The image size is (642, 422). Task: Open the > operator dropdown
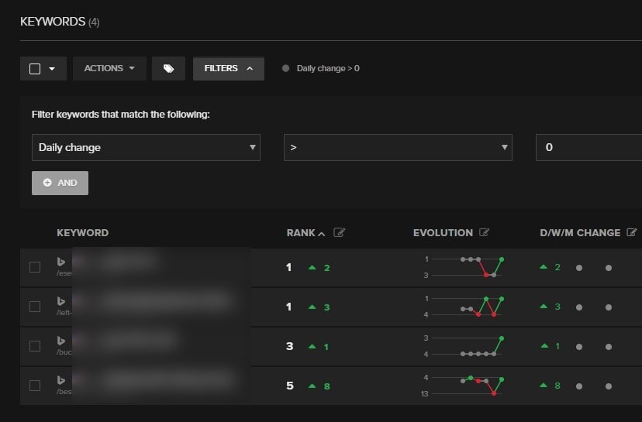tap(398, 147)
